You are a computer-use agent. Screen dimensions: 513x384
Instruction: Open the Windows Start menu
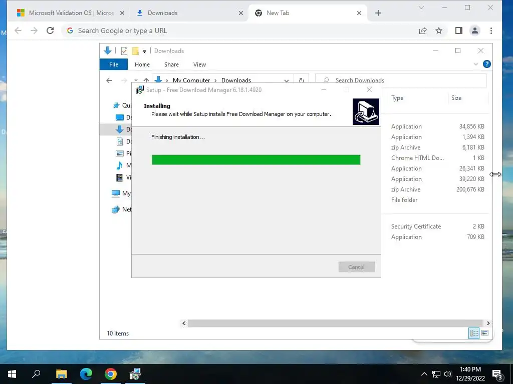pyautogui.click(x=12, y=374)
